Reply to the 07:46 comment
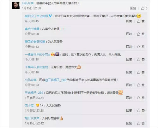Viewport: 158px width, 128px height. coord(129,72)
